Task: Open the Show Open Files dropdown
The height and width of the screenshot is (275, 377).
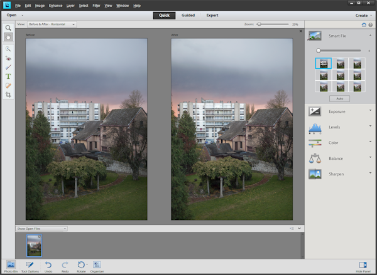Action: [41, 229]
